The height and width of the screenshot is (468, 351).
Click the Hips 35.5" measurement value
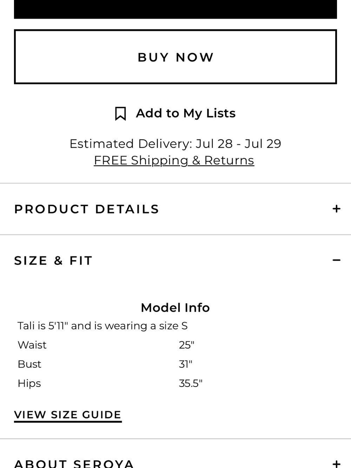[191, 383]
